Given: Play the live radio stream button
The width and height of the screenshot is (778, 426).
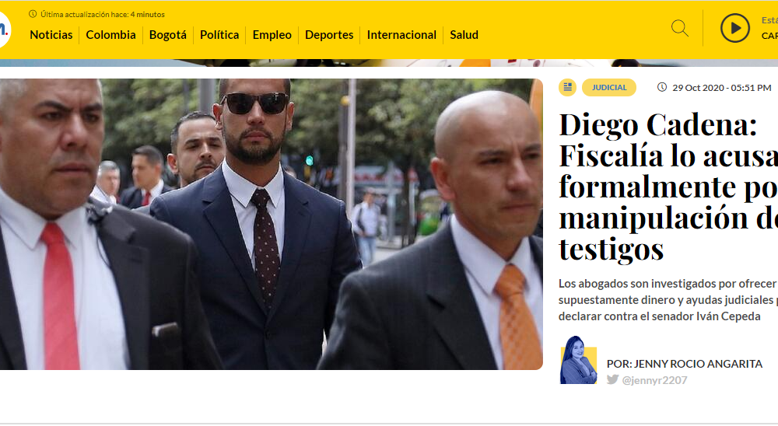Looking at the screenshot, I should [735, 28].
